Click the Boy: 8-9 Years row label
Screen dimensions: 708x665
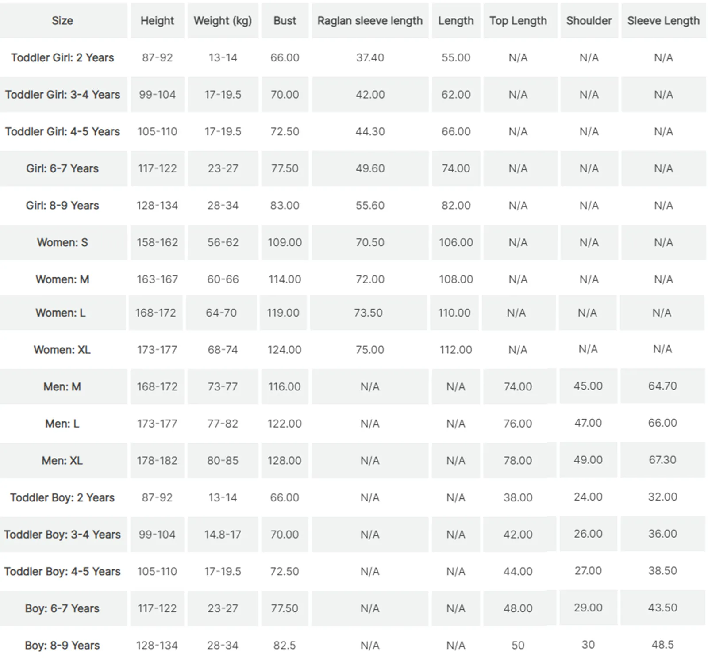click(x=62, y=645)
